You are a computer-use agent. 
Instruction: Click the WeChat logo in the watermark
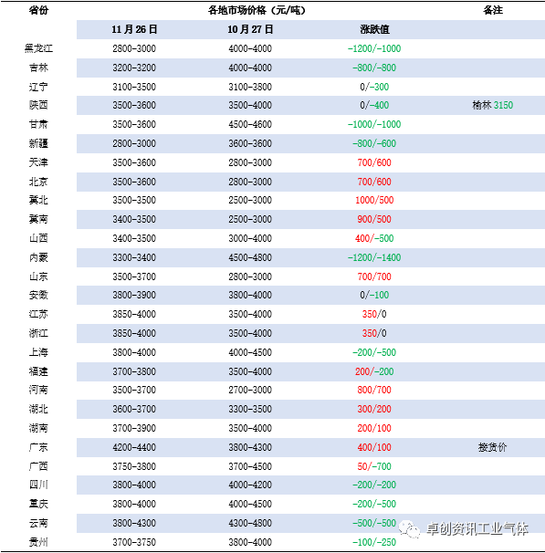pos(409,529)
